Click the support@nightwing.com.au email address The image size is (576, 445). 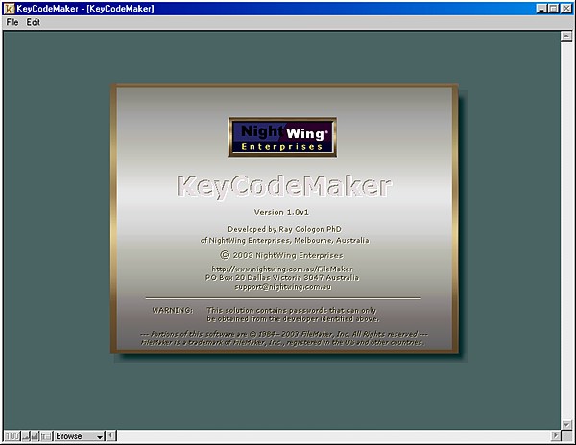click(x=282, y=287)
